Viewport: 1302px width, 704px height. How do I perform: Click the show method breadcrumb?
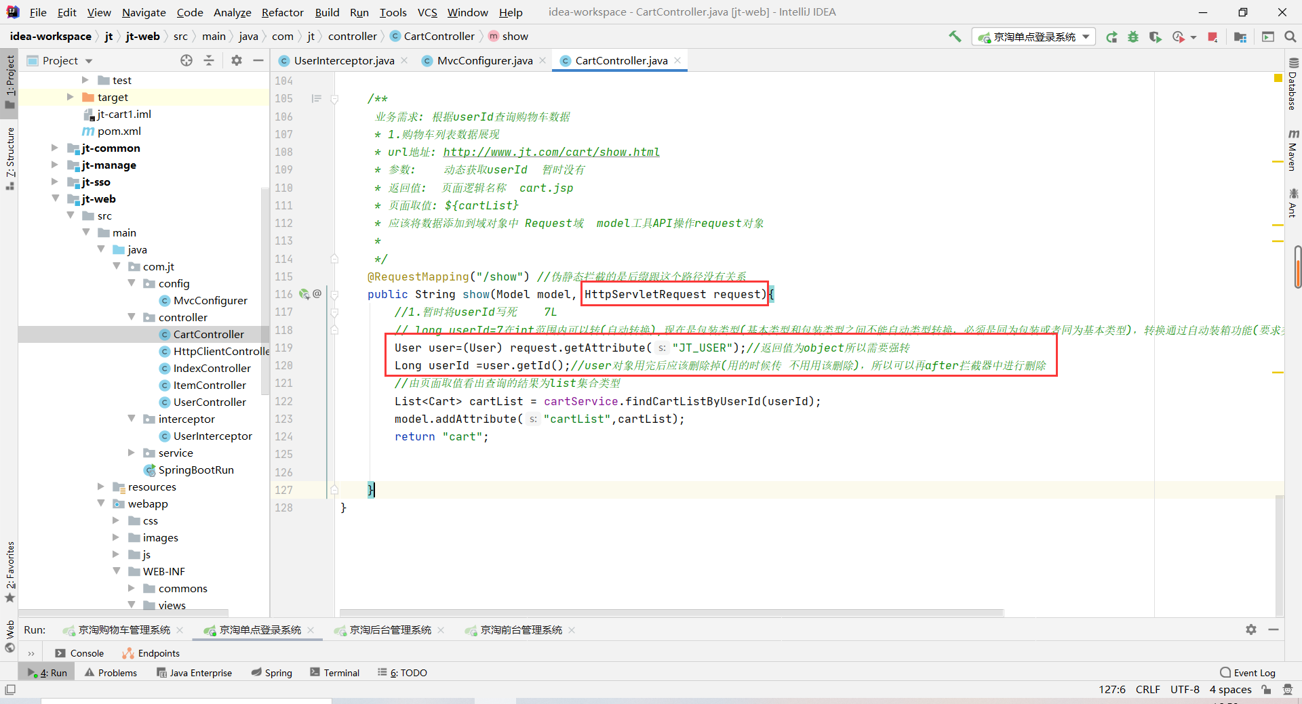508,37
